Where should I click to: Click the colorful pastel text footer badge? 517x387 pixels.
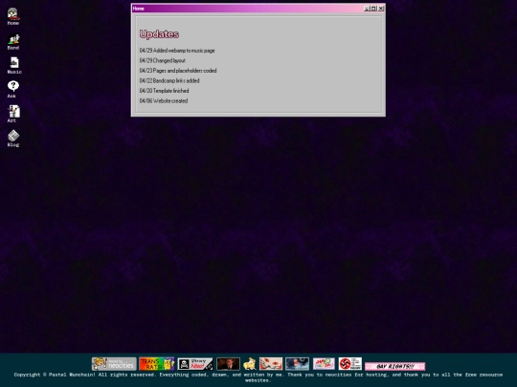[x=324, y=364]
